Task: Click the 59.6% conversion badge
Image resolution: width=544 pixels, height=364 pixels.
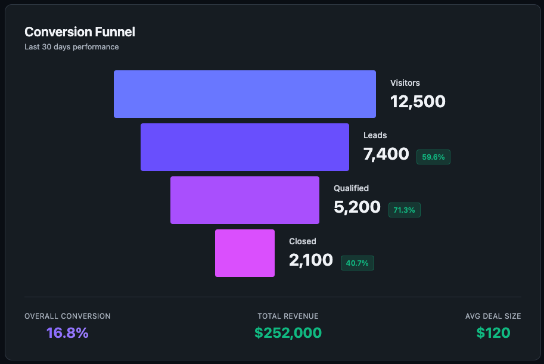Action: pyautogui.click(x=433, y=157)
